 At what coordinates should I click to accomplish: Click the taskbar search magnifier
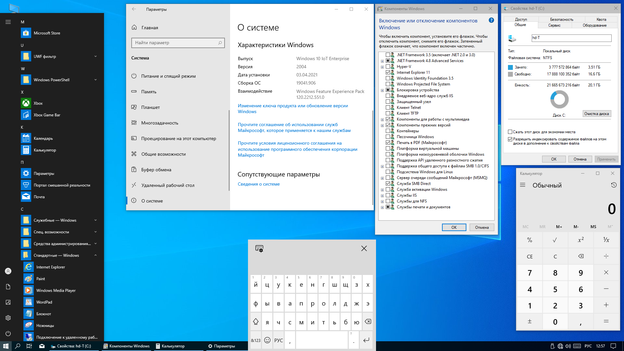(x=18, y=346)
